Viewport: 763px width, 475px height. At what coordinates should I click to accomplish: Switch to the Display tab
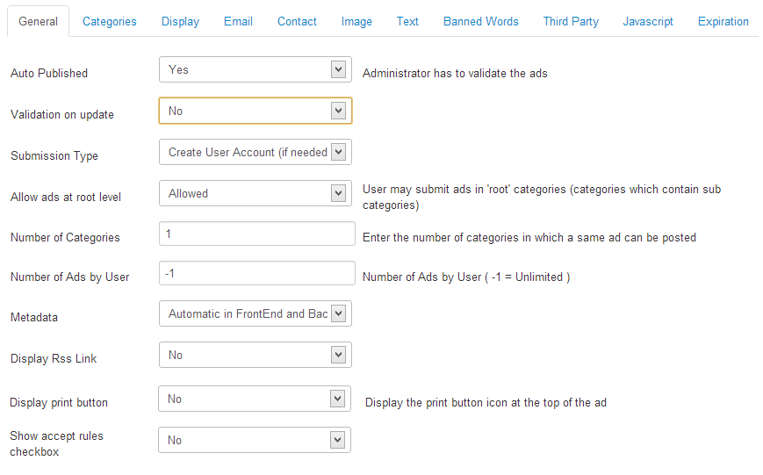tap(181, 21)
